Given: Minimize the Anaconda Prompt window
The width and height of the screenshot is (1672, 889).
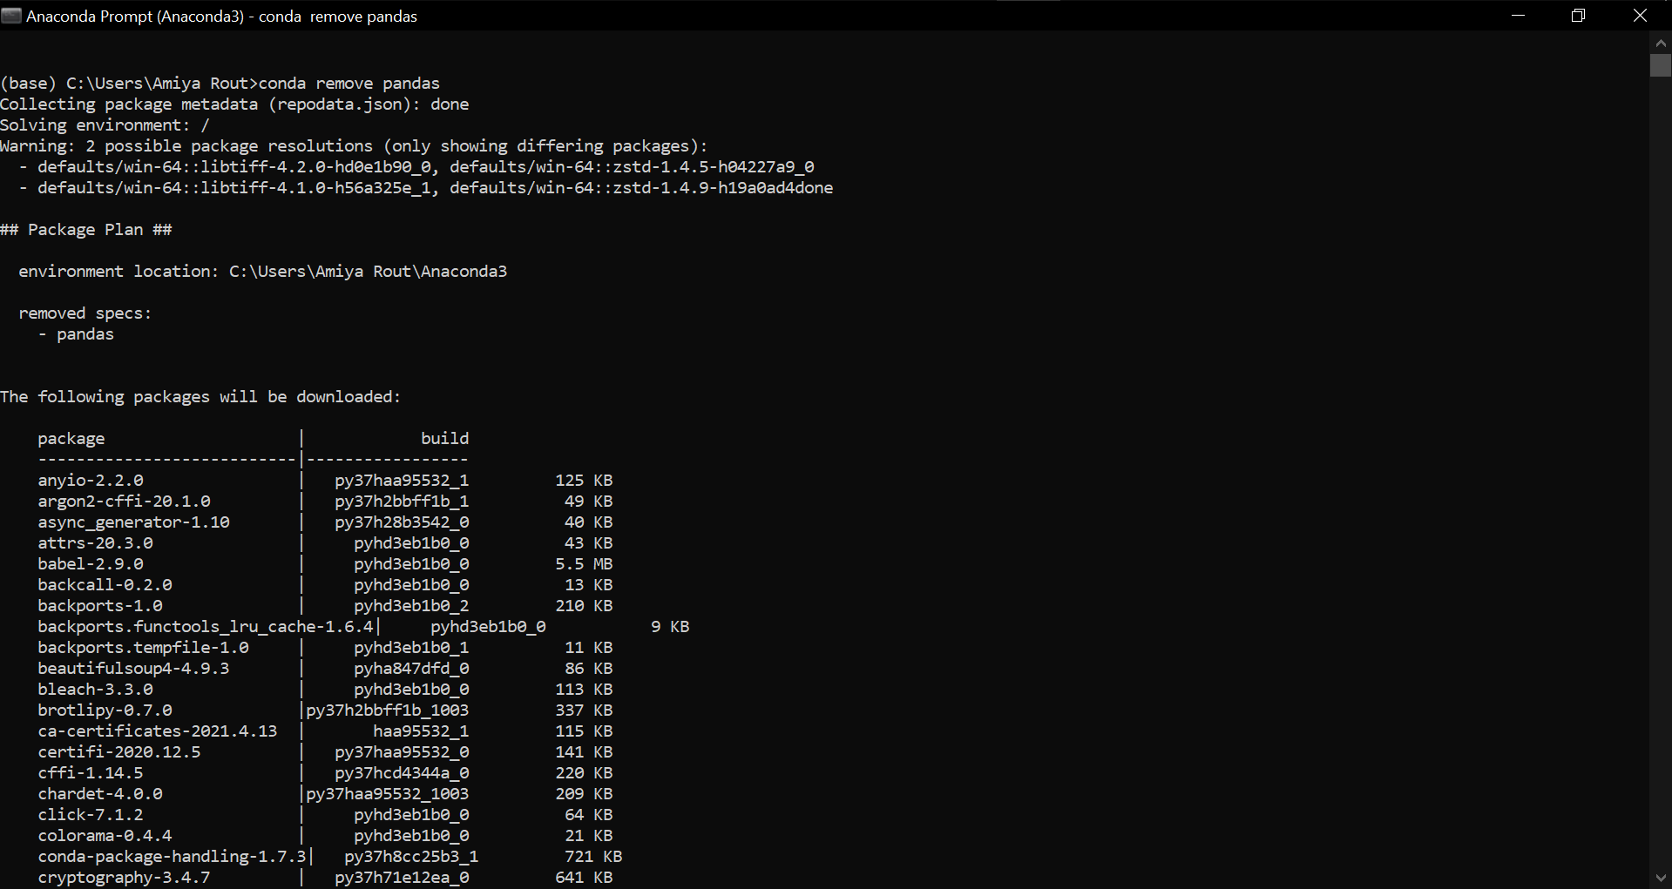Looking at the screenshot, I should pyautogui.click(x=1519, y=16).
